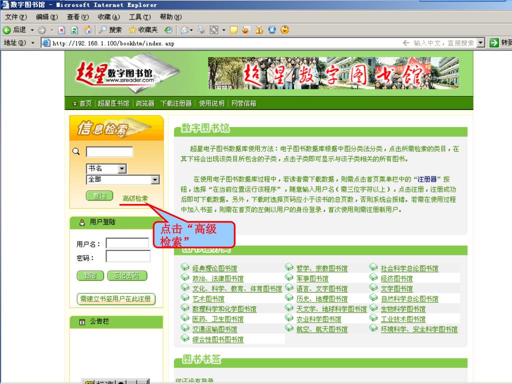
Task: Open 哲学、宗教图书馆 category link
Action: pyautogui.click(x=322, y=268)
